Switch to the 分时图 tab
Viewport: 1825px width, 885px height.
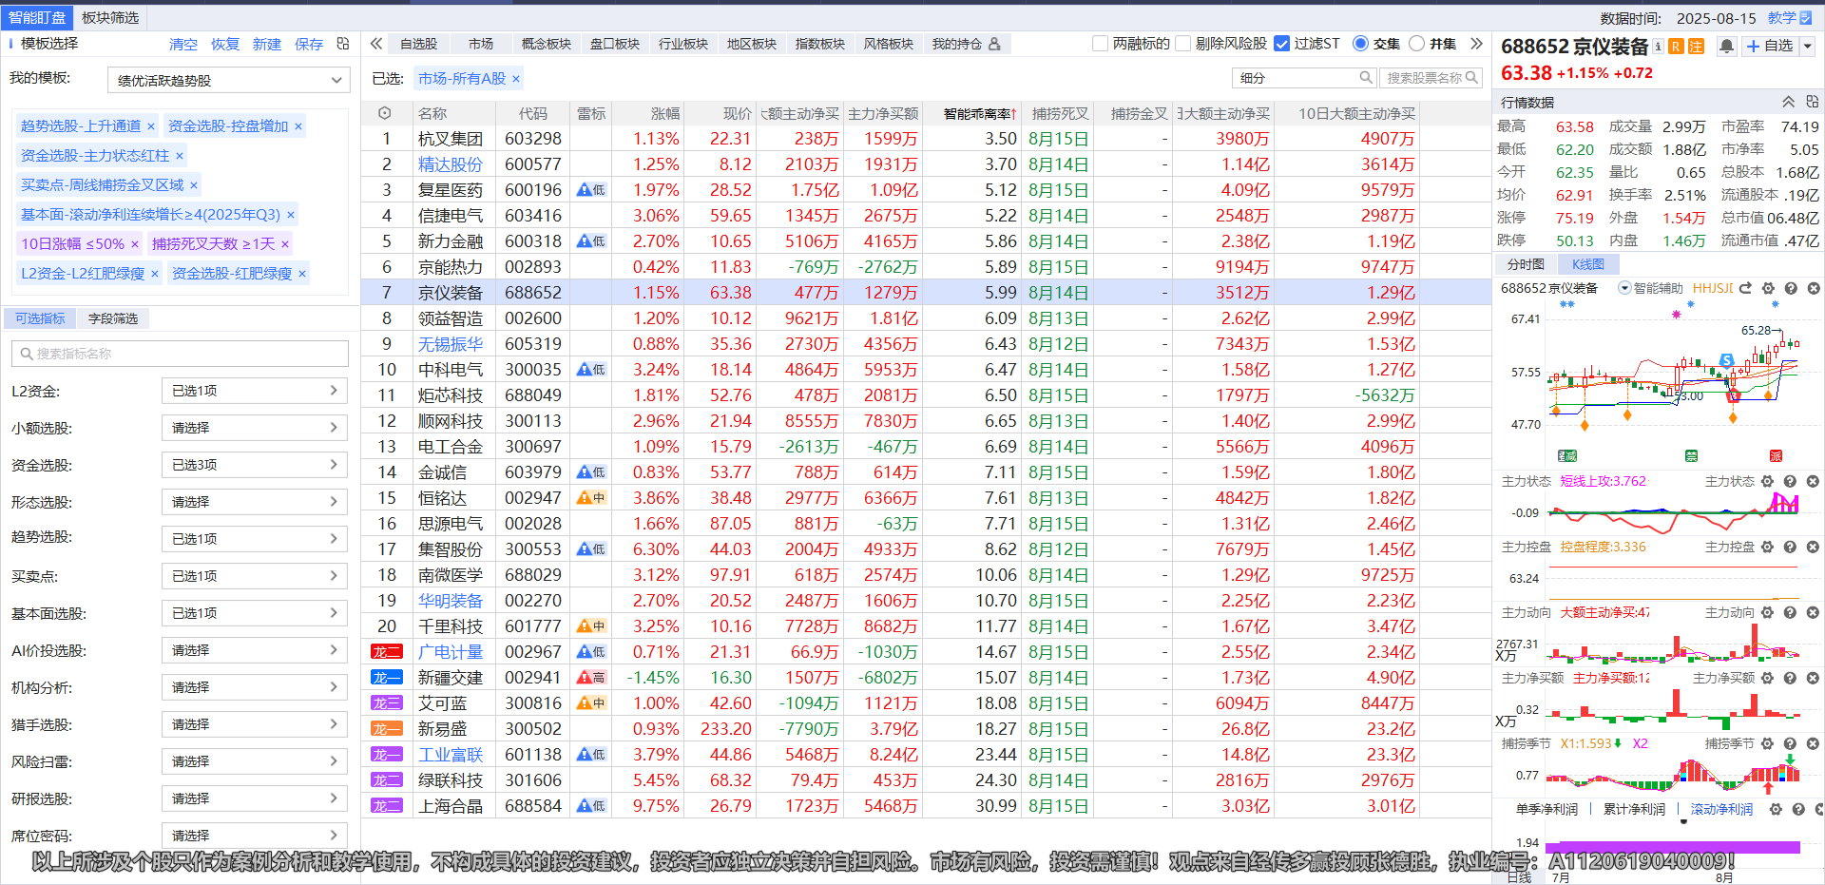[1525, 264]
